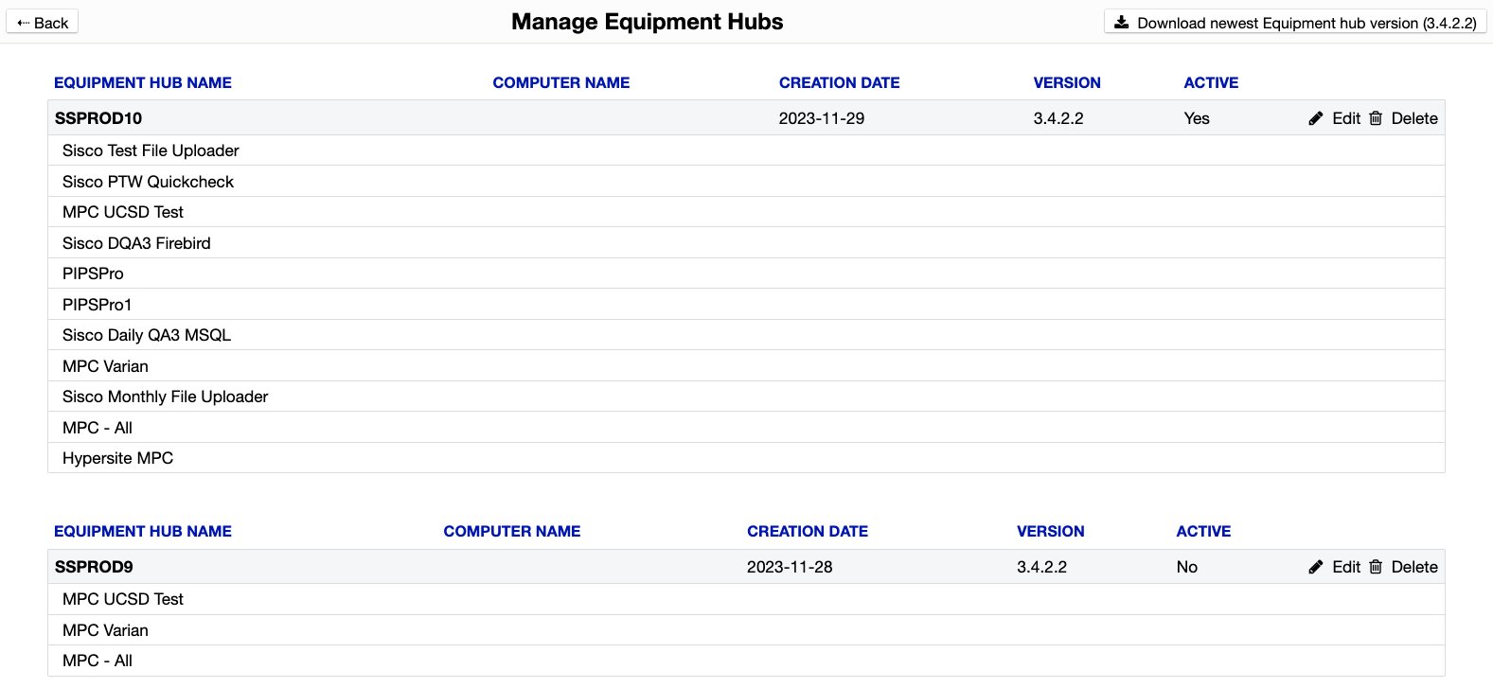Open Sisco Test File Uploader row
This screenshot has width=1493, height=688.
pyautogui.click(x=151, y=150)
